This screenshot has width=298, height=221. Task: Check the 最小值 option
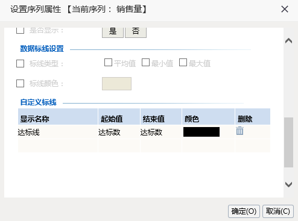(x=145, y=63)
